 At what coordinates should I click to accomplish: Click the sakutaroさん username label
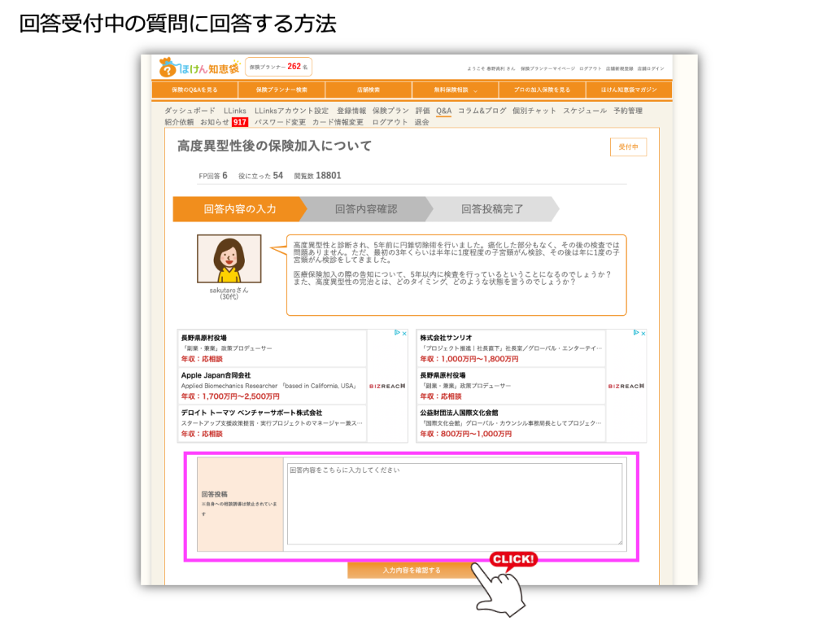click(229, 291)
